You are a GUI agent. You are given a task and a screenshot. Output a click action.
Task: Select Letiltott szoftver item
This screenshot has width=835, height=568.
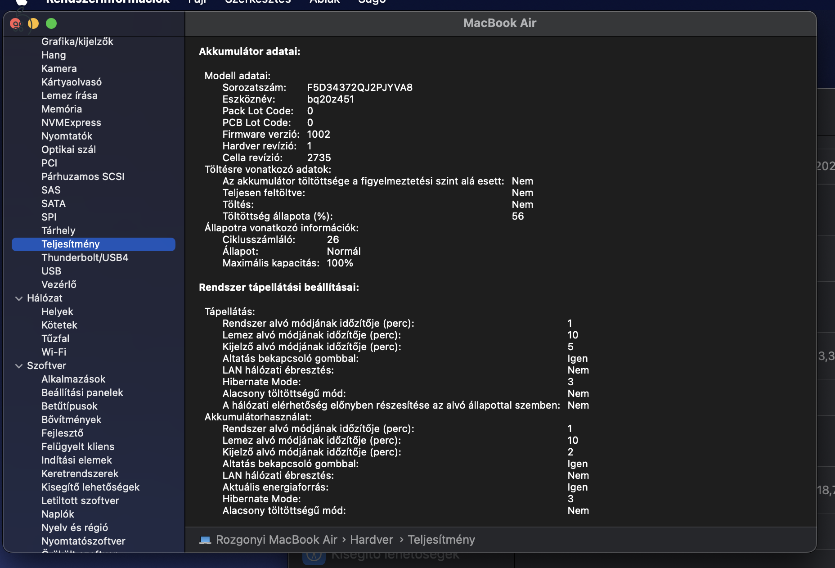point(80,500)
